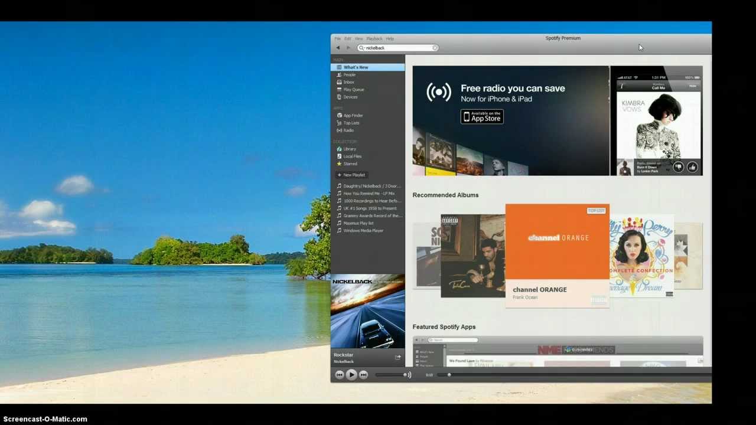
Task: Select What's New in the sidebar
Action: pos(367,67)
